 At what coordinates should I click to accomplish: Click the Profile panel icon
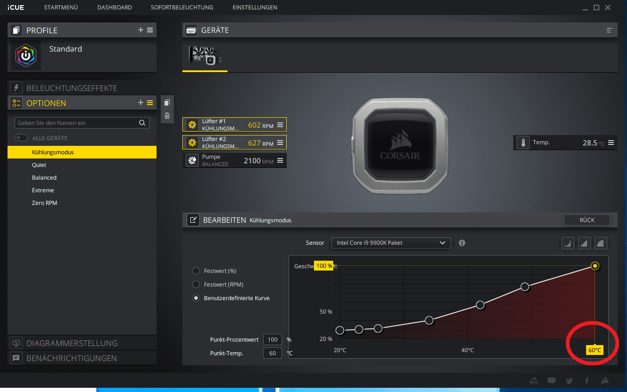click(16, 30)
